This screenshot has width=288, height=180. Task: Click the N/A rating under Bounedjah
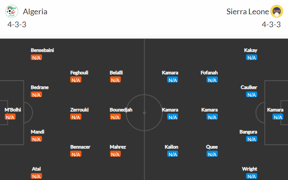[115, 117]
